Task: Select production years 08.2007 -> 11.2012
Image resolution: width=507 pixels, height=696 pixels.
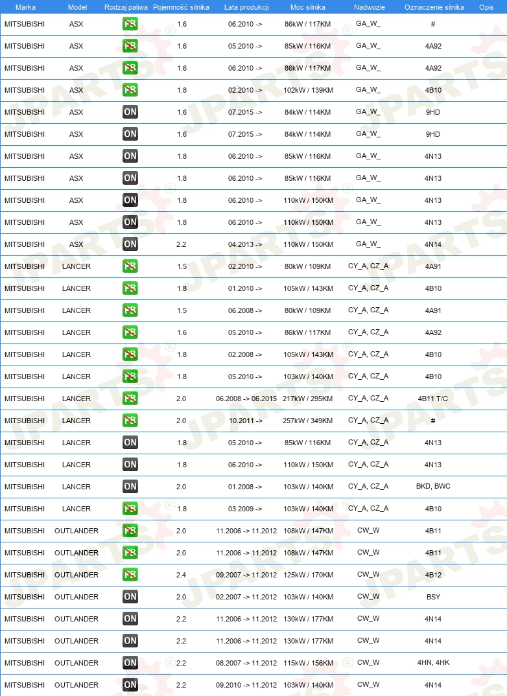Action: point(246,663)
